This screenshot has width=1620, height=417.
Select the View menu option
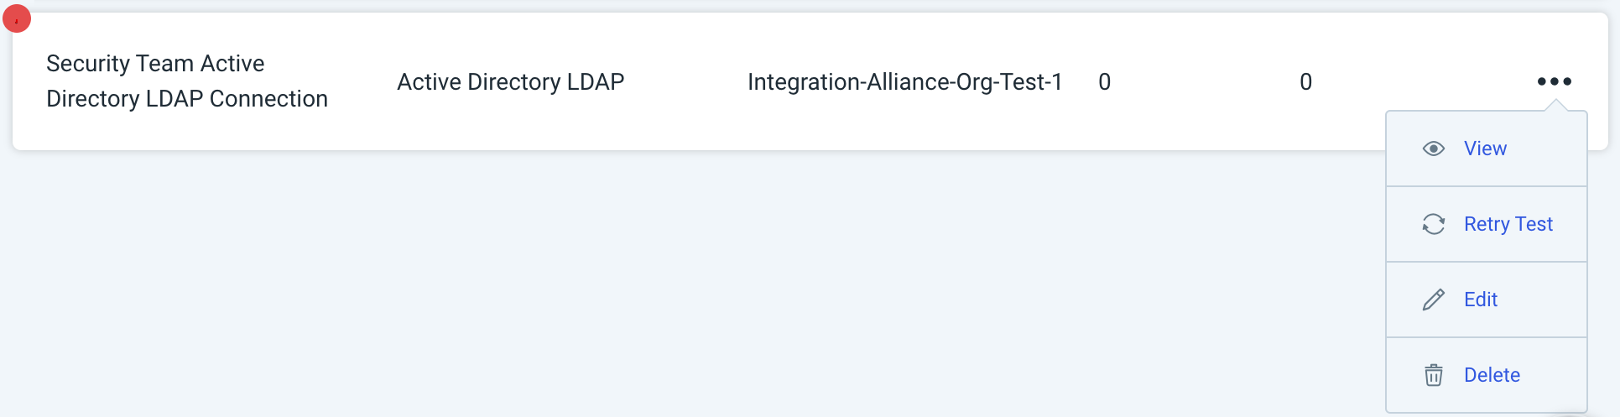pos(1485,149)
